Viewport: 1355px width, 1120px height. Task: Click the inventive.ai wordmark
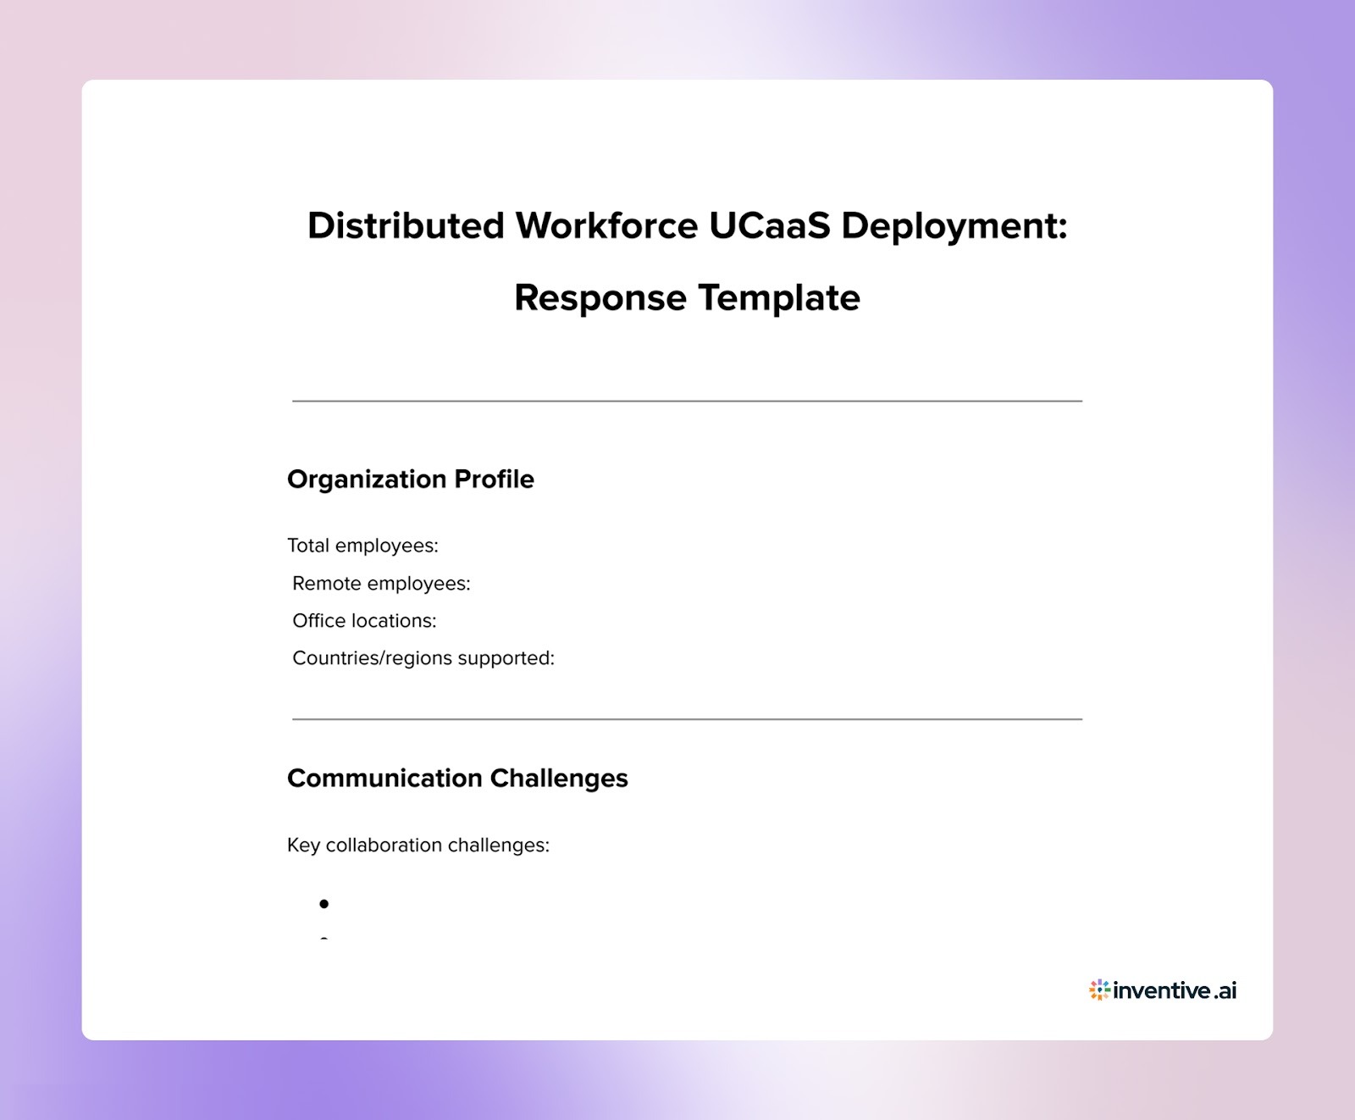tap(1173, 990)
